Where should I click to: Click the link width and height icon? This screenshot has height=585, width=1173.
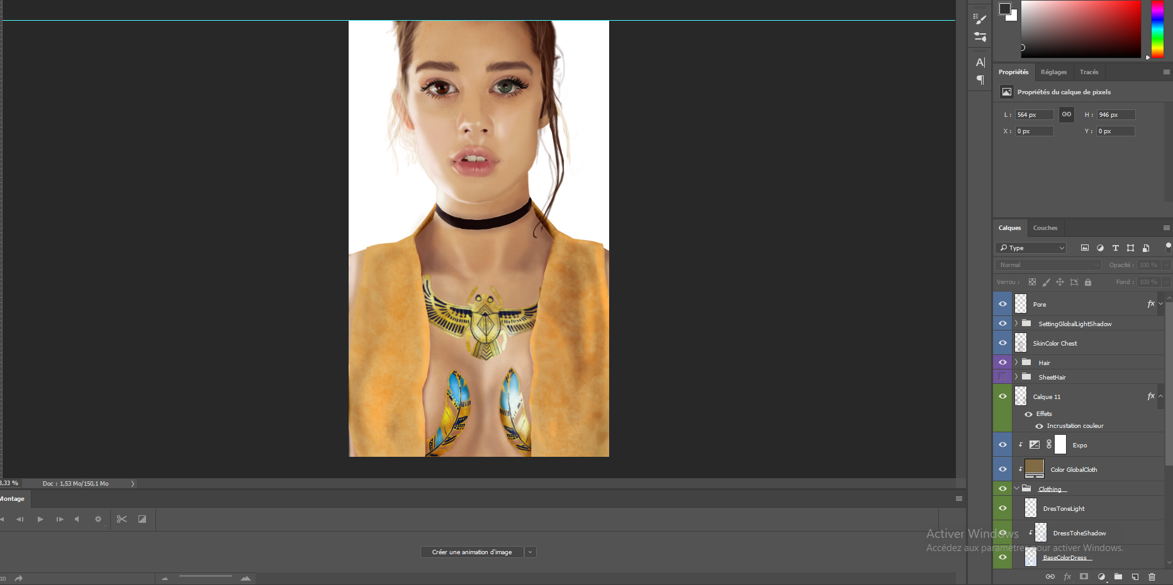(x=1066, y=114)
